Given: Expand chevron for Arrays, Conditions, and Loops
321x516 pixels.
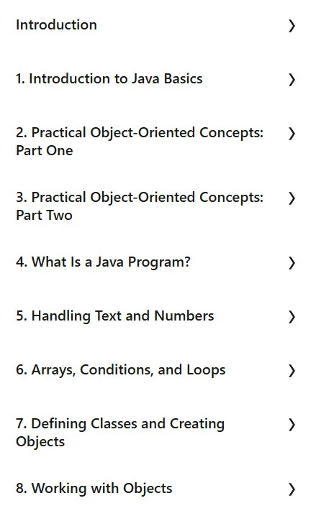Looking at the screenshot, I should pyautogui.click(x=291, y=371).
